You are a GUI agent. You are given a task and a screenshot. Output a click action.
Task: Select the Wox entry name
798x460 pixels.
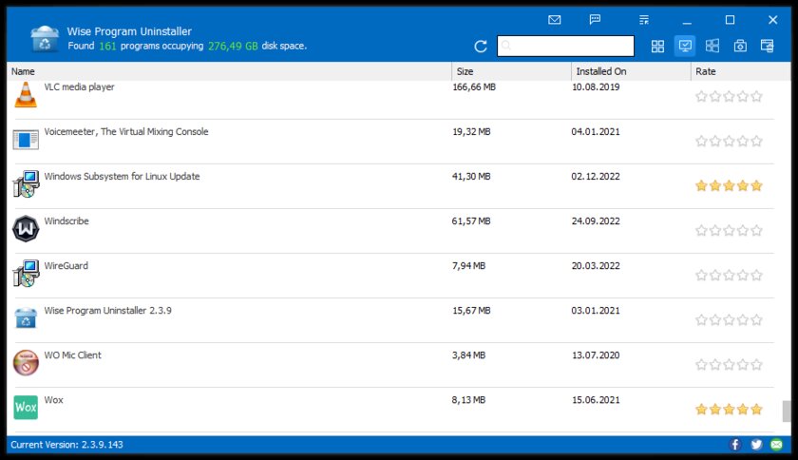[x=53, y=400]
